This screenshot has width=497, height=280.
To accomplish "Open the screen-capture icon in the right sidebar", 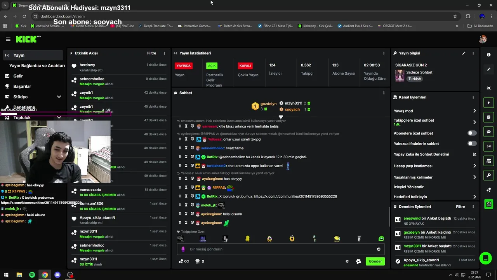I will pos(488,88).
